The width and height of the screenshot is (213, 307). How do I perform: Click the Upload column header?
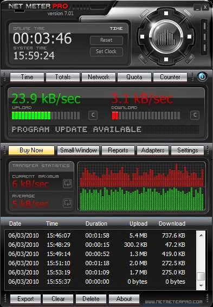coord(139,223)
